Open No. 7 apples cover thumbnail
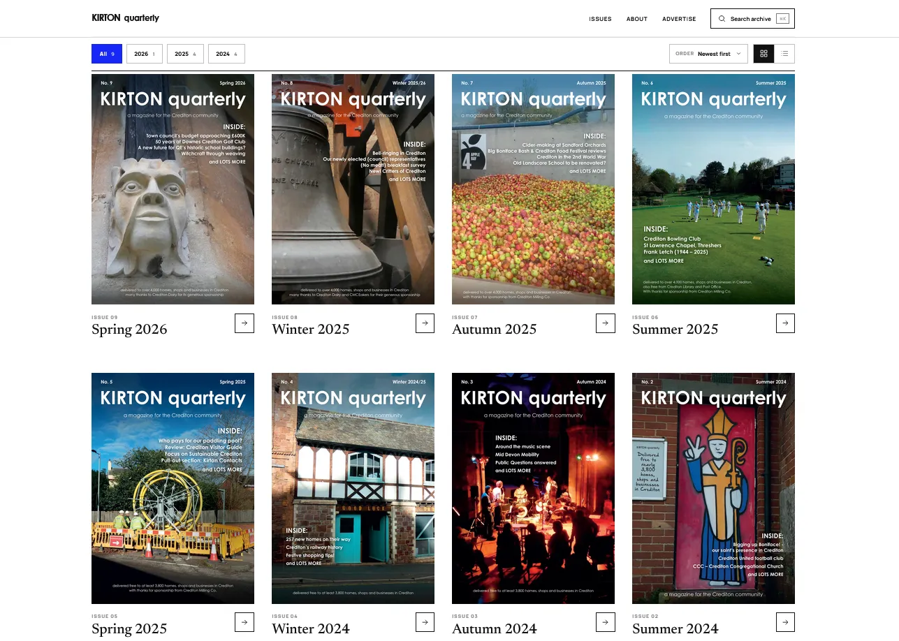Viewport: 899px width, 641px height. (x=533, y=189)
